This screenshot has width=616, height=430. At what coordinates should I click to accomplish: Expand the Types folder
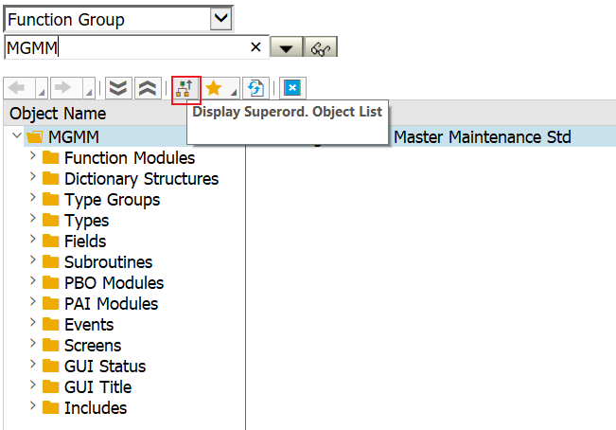33,219
